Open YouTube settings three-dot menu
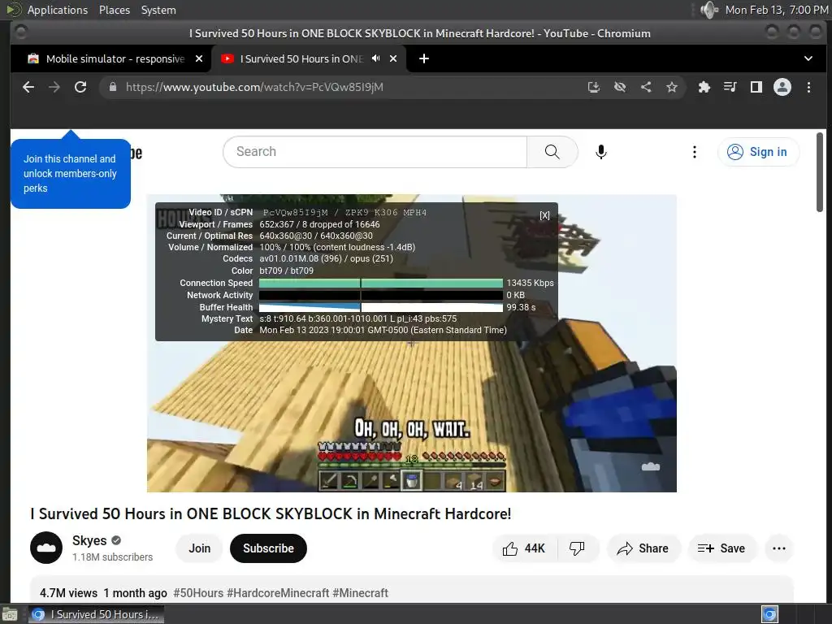This screenshot has width=832, height=624. 695,152
